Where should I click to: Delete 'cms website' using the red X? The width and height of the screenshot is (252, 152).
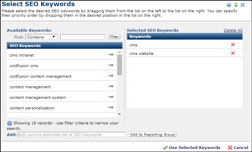[233, 53]
